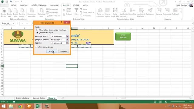The image size is (194, 109).
Task: Click Volver a aplicar command
Action: (x=87, y=12)
